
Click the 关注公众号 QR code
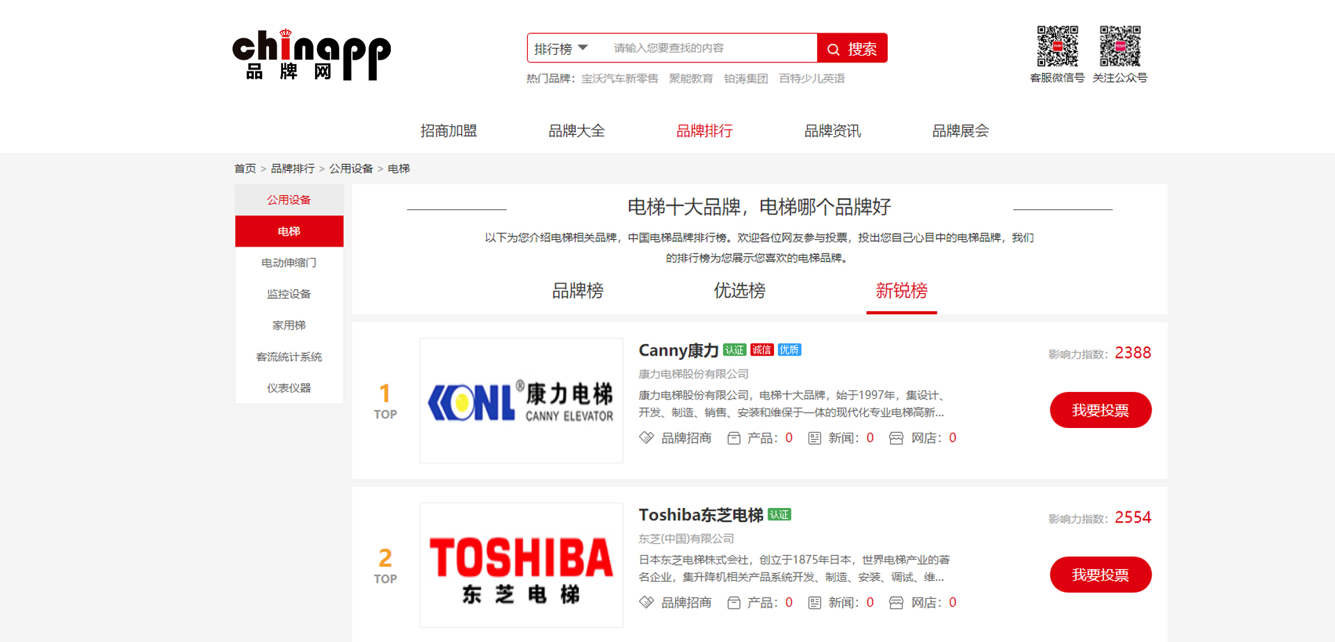pyautogui.click(x=1119, y=46)
